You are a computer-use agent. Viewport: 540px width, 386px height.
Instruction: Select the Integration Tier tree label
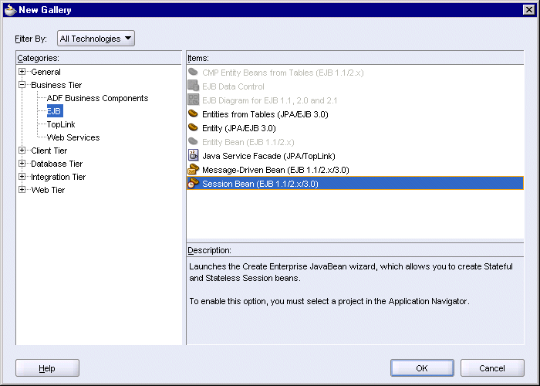(58, 177)
